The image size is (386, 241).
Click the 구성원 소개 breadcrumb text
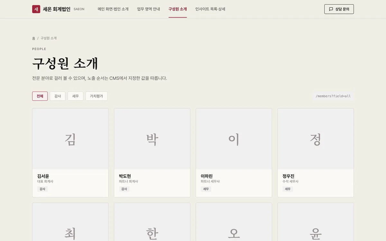[49, 38]
